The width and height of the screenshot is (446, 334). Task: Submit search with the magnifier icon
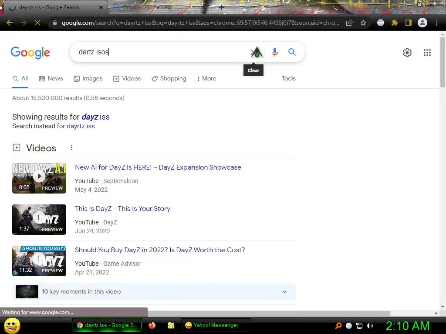(292, 52)
